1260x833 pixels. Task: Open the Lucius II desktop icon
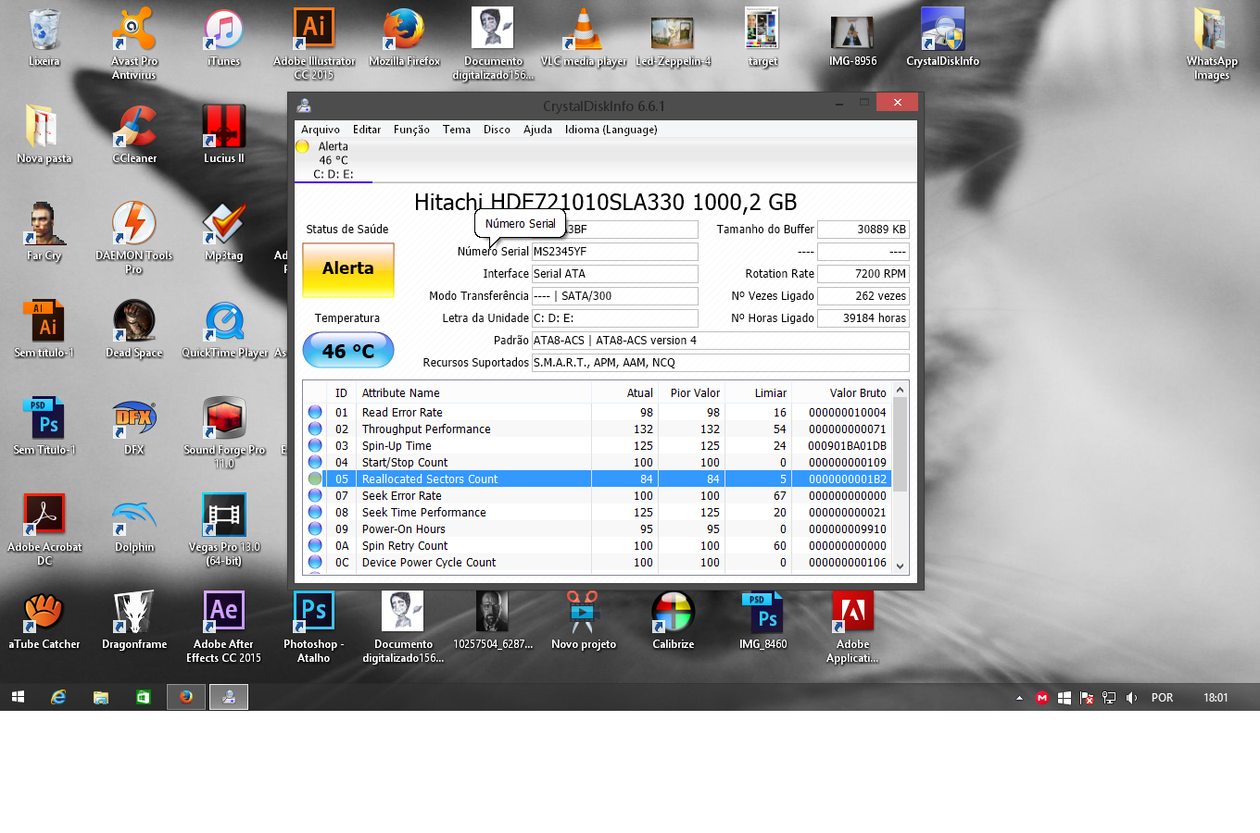coord(223,135)
